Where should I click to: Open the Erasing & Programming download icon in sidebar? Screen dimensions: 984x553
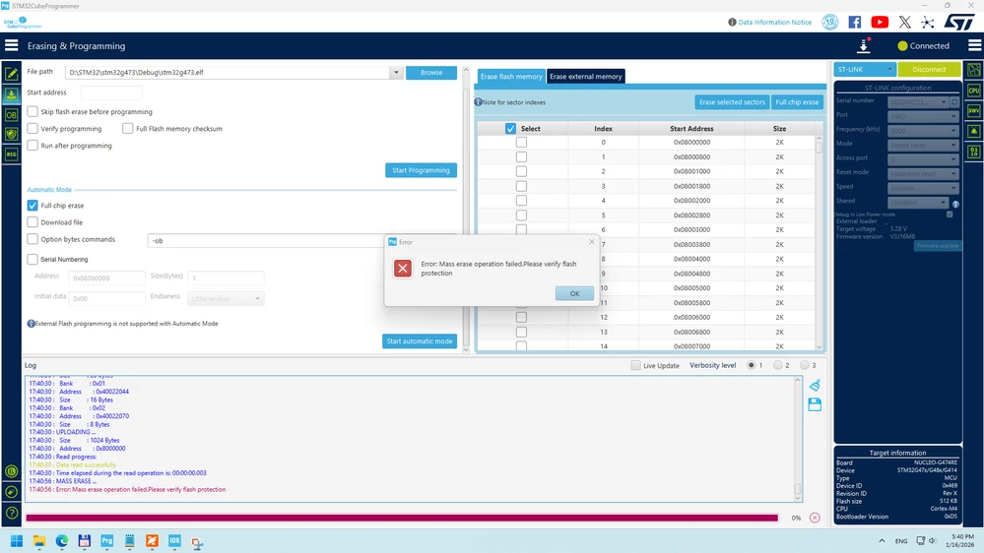point(11,94)
